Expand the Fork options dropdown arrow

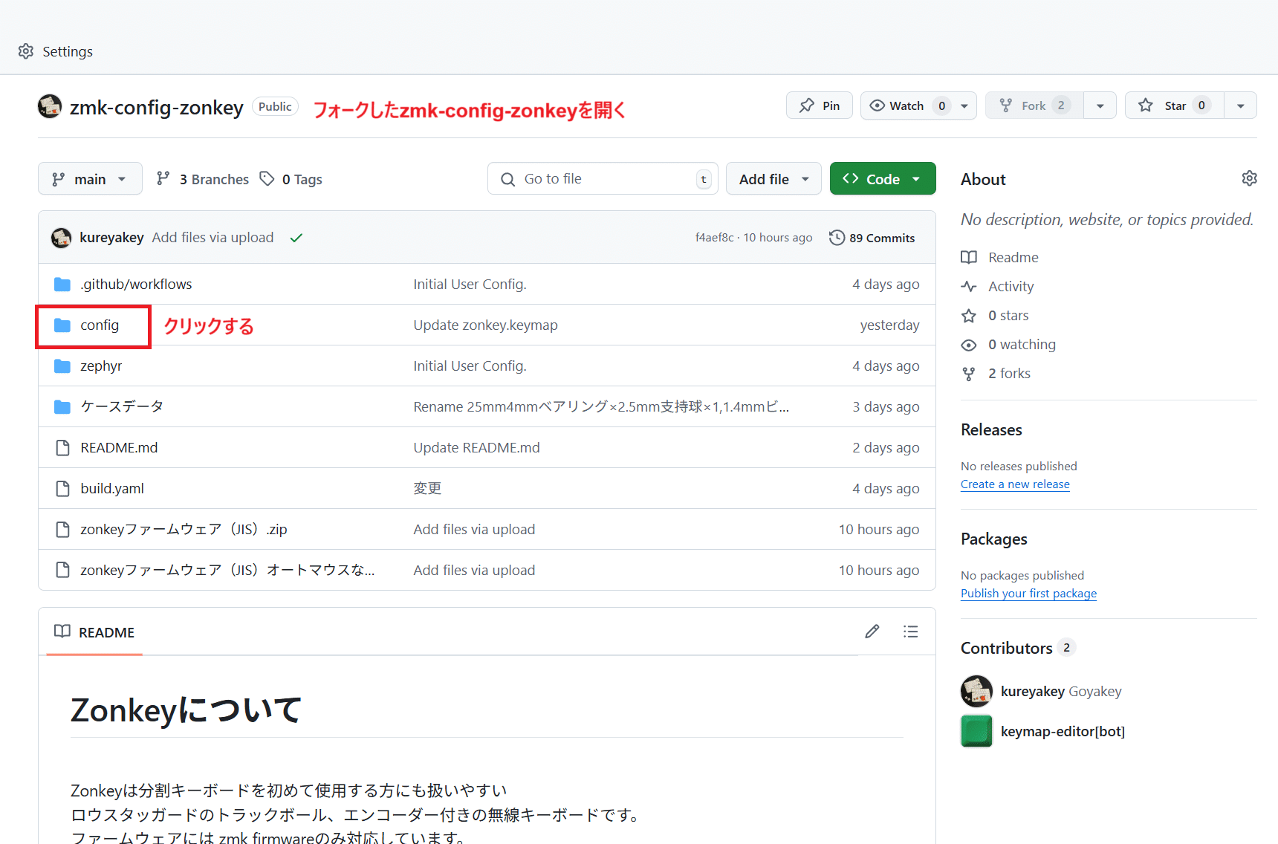(1100, 105)
